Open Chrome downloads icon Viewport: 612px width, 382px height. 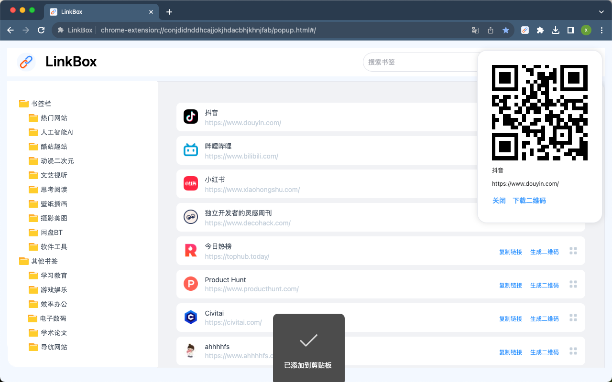556,30
